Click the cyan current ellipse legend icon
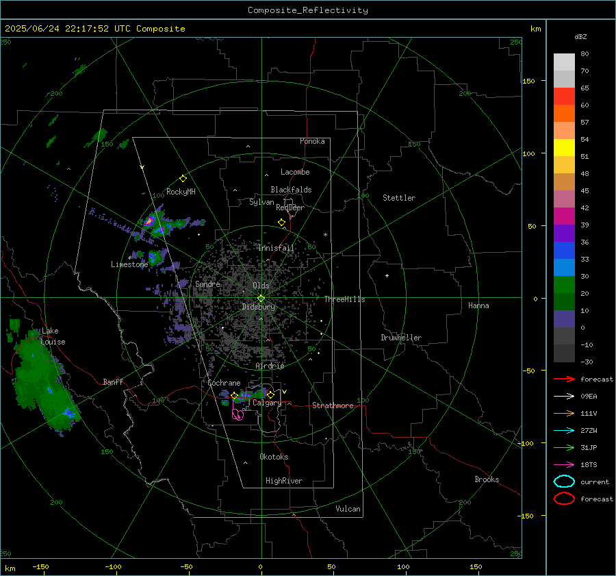This screenshot has width=616, height=576. (x=564, y=481)
